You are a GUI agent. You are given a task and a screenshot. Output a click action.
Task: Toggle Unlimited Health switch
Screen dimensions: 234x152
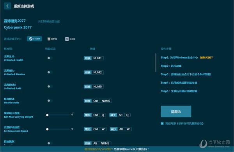coord(50,58)
